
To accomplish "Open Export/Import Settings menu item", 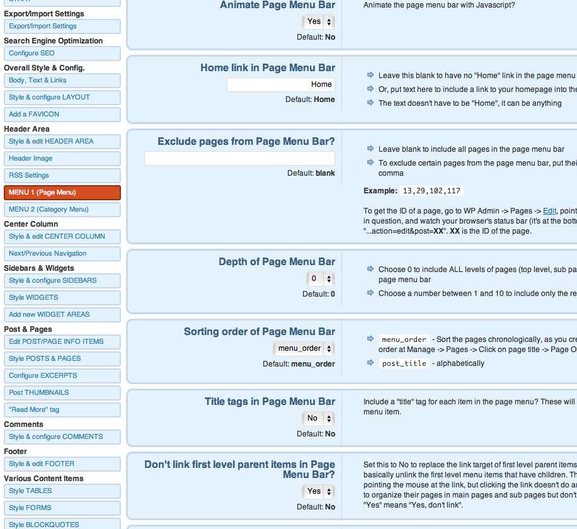I will pyautogui.click(x=62, y=26).
